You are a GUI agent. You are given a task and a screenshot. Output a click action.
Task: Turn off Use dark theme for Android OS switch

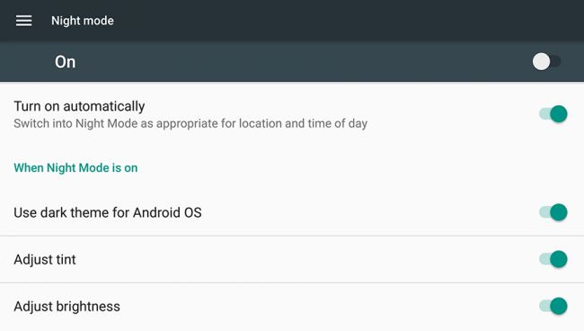point(553,212)
